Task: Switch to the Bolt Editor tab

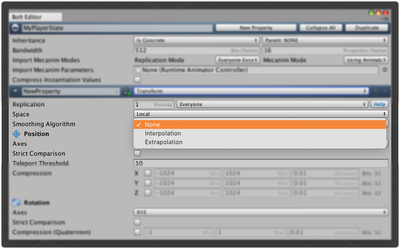Action: point(36,17)
